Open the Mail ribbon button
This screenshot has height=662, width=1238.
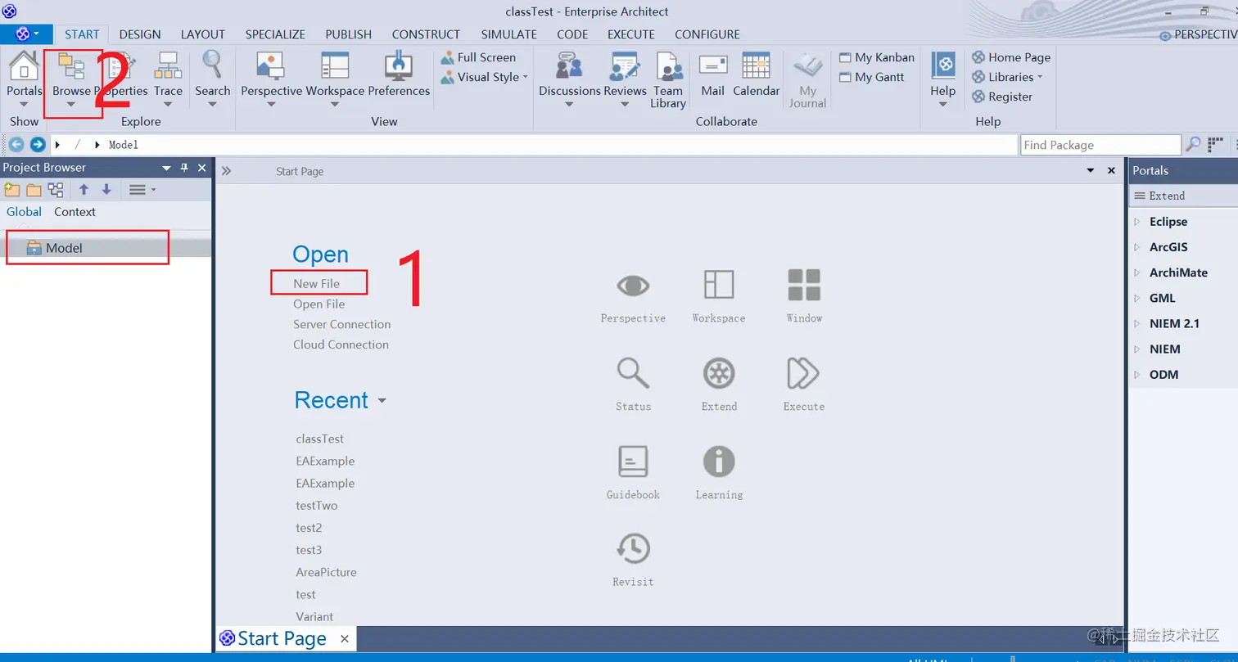tap(713, 75)
